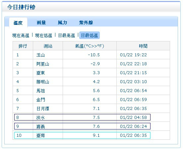Image resolution: width=183 pixels, height=151 pixels.
Task: Click the 馬祖 station name
Action: 40,91
